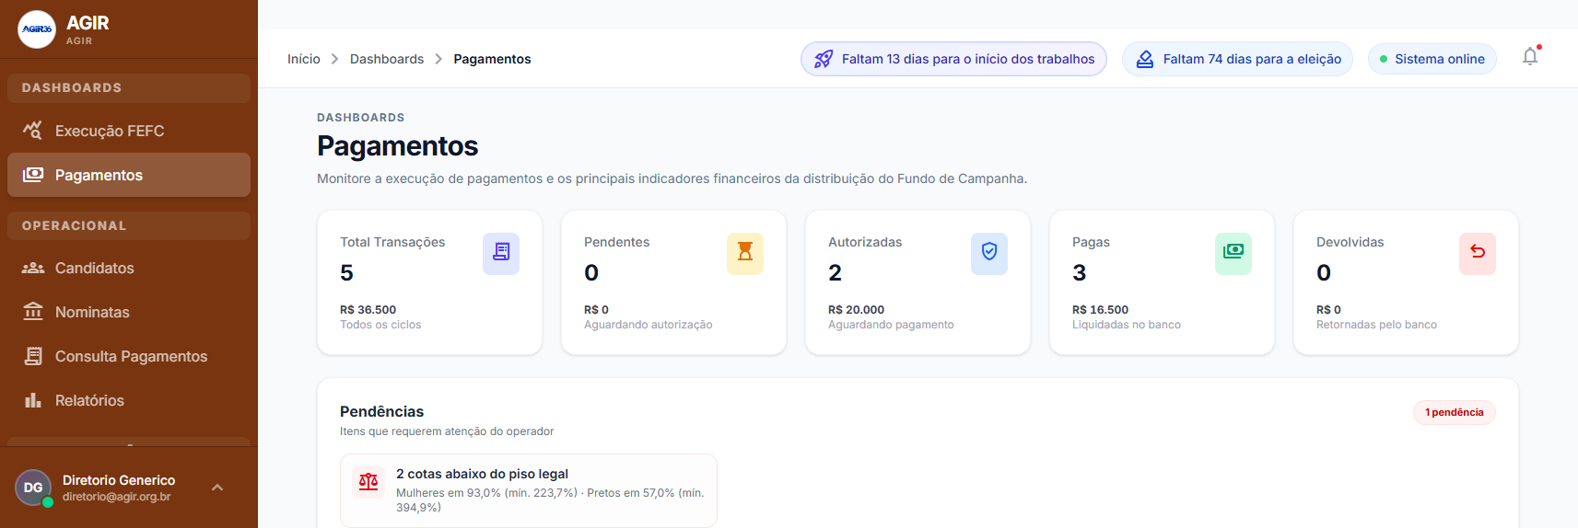Click the 1 pendência badge
The width and height of the screenshot is (1578, 528).
[1454, 412]
